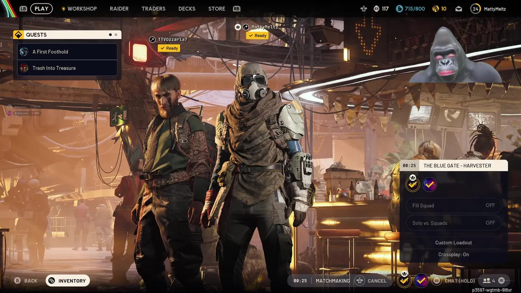This screenshot has height=293, width=521.
Task: Click the purple squad avatar in bottom bar
Action: 421,280
